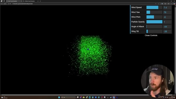This screenshot has width=176, height=99.
Task: Click Close Controls button
Action: click(151, 35)
